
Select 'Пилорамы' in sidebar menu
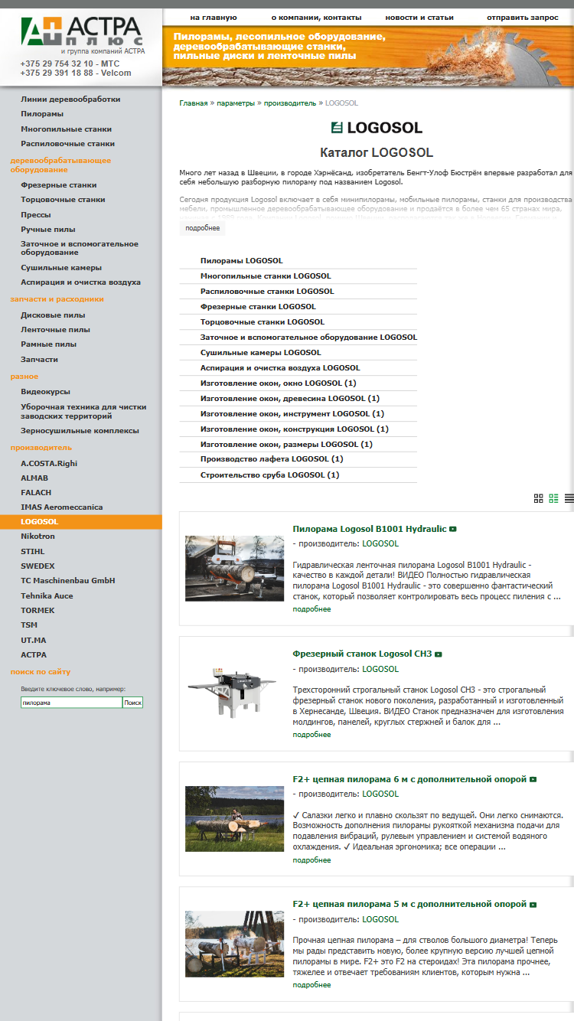pyautogui.click(x=42, y=114)
